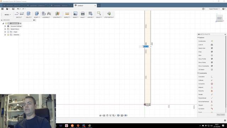Open the INSPECT dropdown menu

(67, 17)
